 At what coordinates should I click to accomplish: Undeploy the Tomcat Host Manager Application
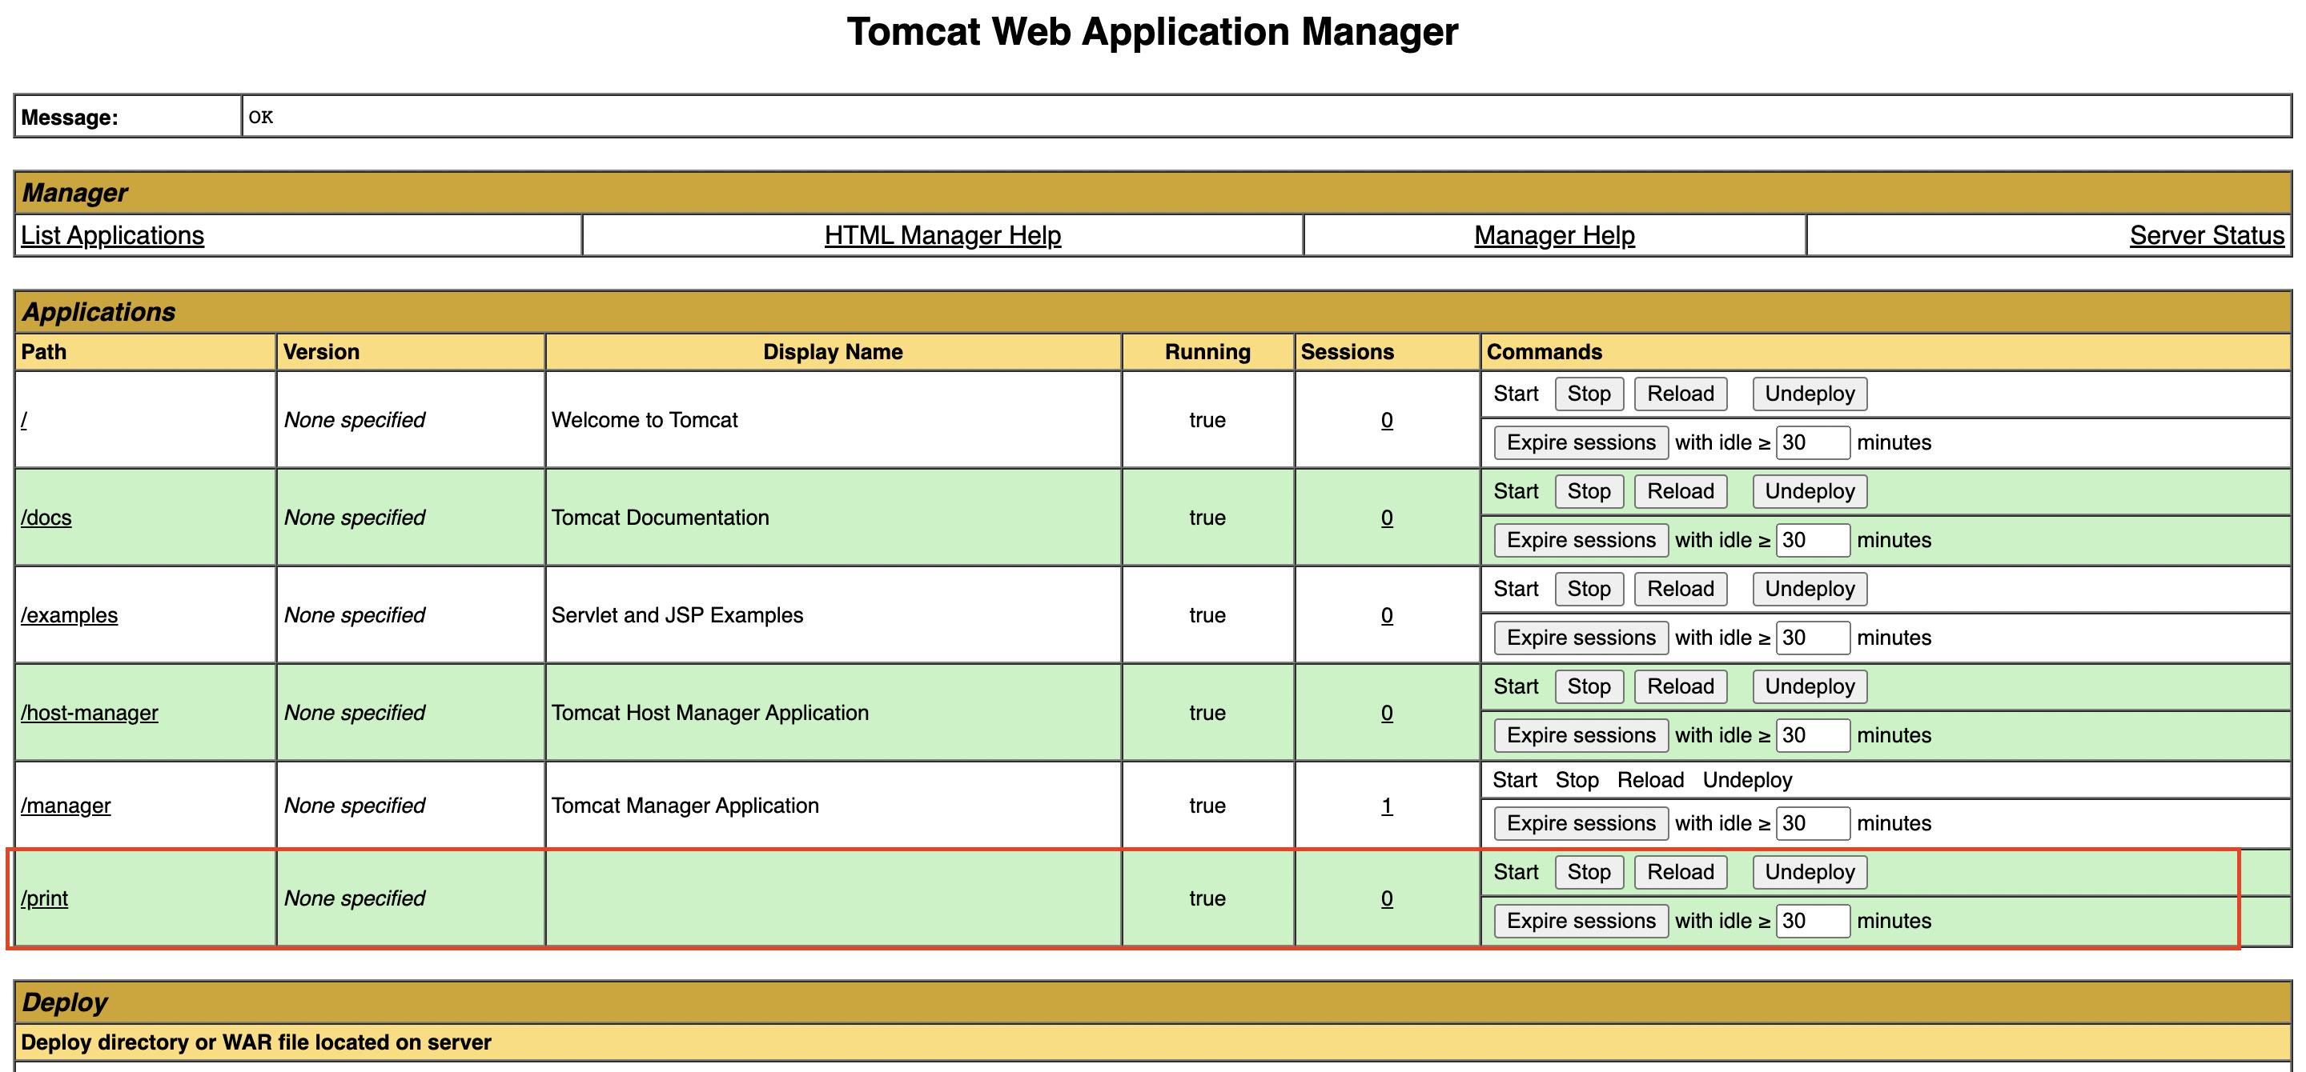(1810, 686)
